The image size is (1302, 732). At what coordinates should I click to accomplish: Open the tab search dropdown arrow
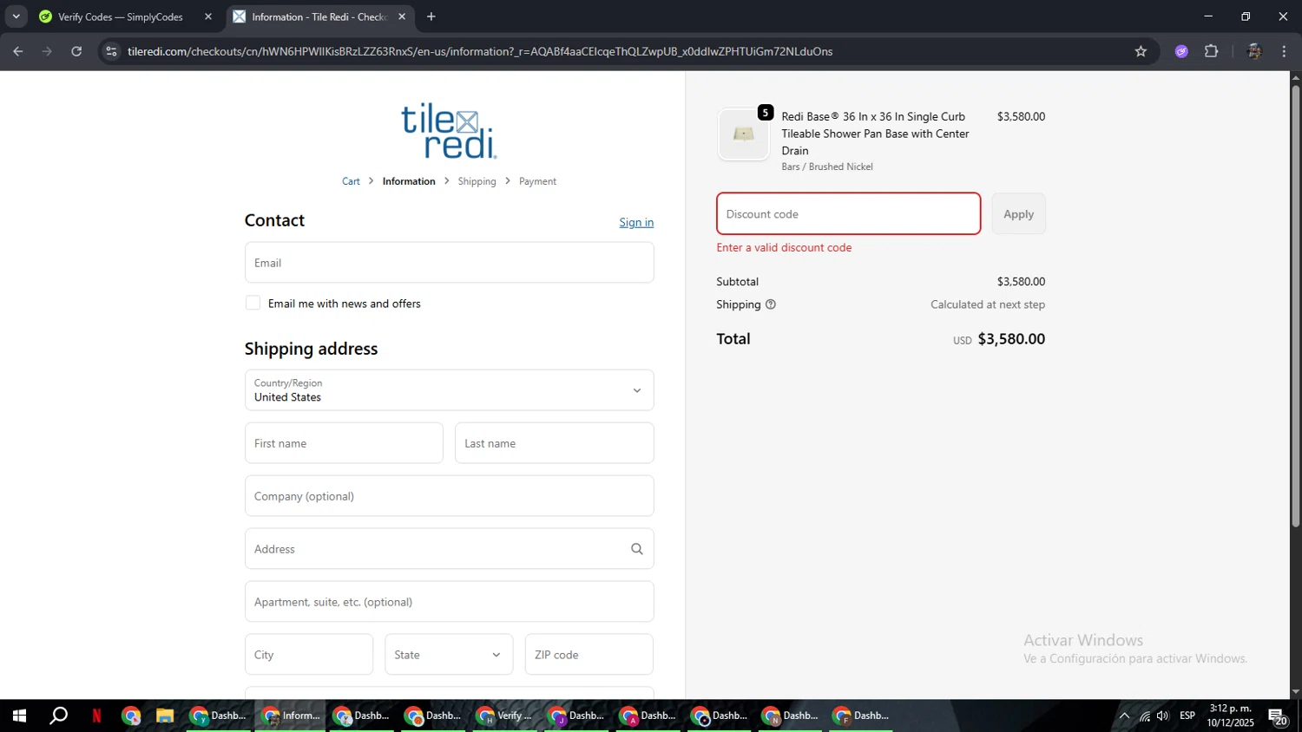click(16, 16)
